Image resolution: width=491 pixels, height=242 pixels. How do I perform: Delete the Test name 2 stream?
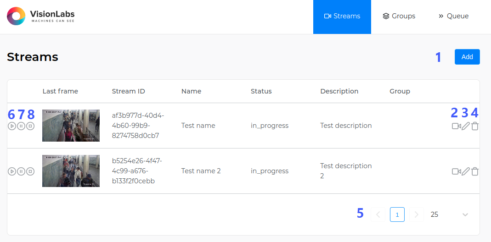point(475,171)
